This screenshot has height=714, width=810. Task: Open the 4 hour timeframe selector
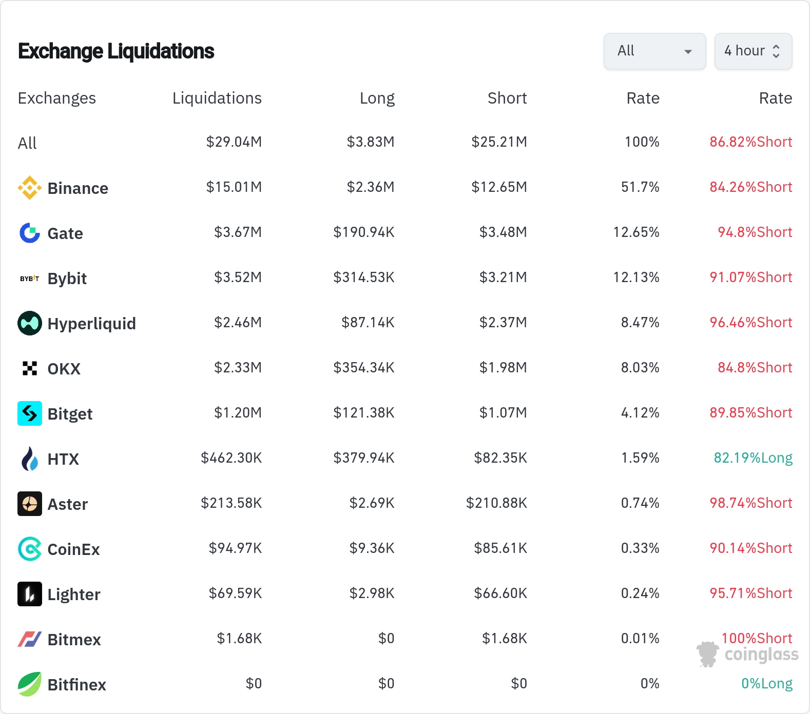pos(754,51)
